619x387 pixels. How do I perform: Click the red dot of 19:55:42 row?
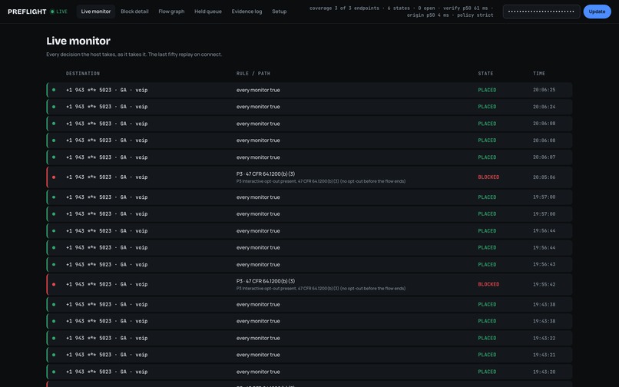coord(54,284)
